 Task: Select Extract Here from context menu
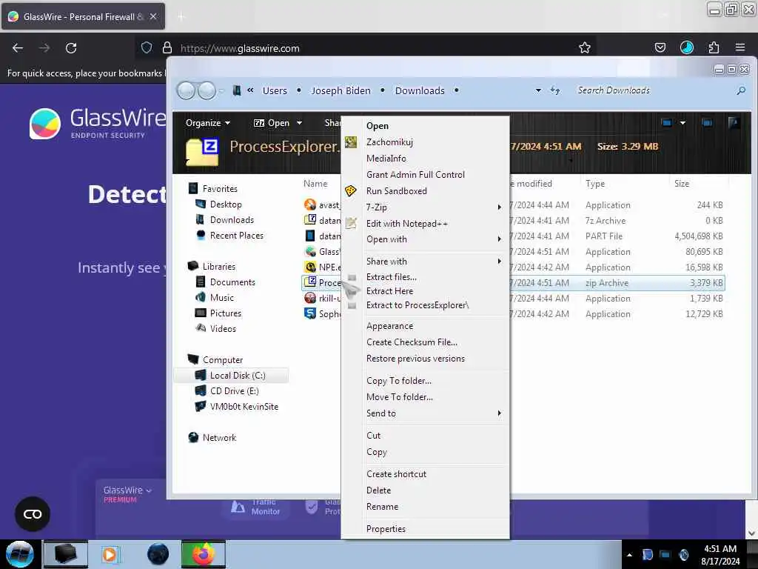click(389, 290)
